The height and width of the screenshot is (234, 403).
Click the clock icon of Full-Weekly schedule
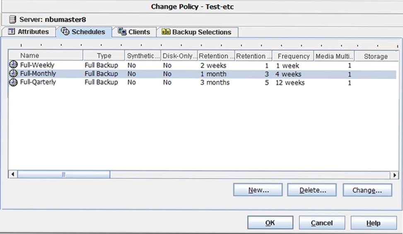pos(13,65)
